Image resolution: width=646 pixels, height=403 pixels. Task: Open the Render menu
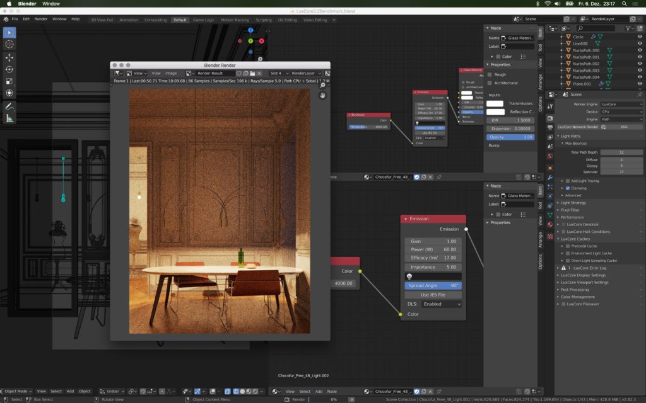point(40,19)
